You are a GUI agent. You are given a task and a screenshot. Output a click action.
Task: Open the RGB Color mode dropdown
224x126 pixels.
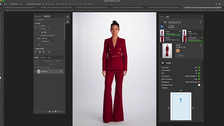tap(48, 39)
